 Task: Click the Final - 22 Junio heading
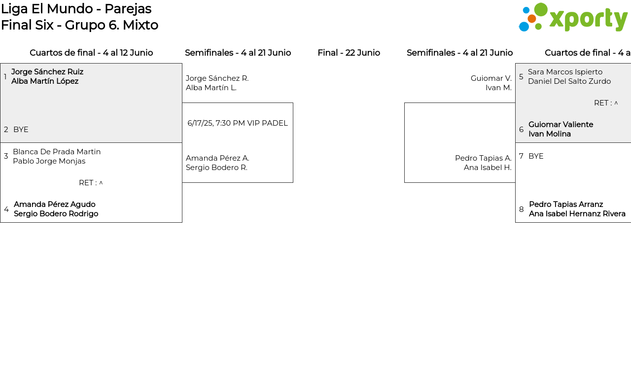coord(349,53)
